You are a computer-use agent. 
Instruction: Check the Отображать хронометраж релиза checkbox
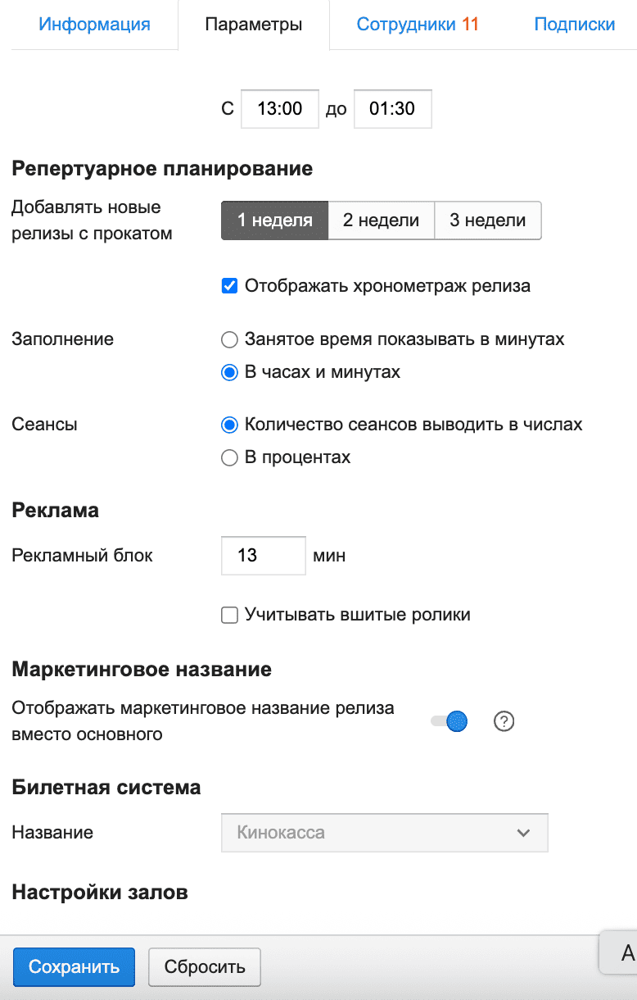230,286
